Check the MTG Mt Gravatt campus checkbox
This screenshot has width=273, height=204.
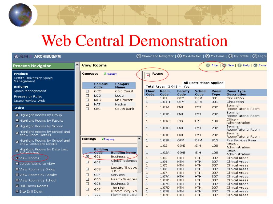pyautogui.click(x=87, y=100)
